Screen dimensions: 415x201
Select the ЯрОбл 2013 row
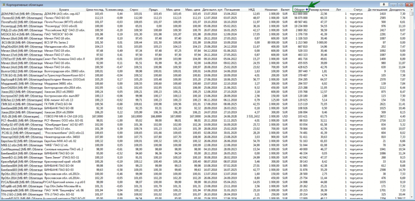click(205, 174)
